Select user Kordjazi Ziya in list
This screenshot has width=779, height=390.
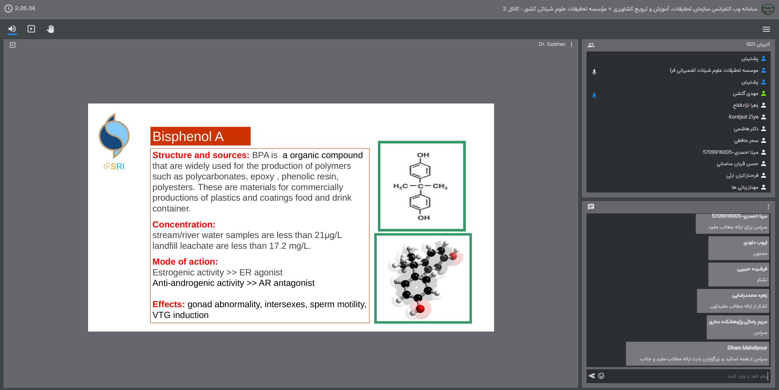click(743, 117)
